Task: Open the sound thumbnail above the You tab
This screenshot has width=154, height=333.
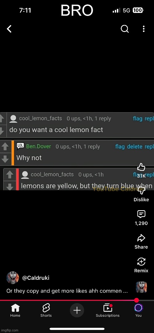Action: pos(141,287)
